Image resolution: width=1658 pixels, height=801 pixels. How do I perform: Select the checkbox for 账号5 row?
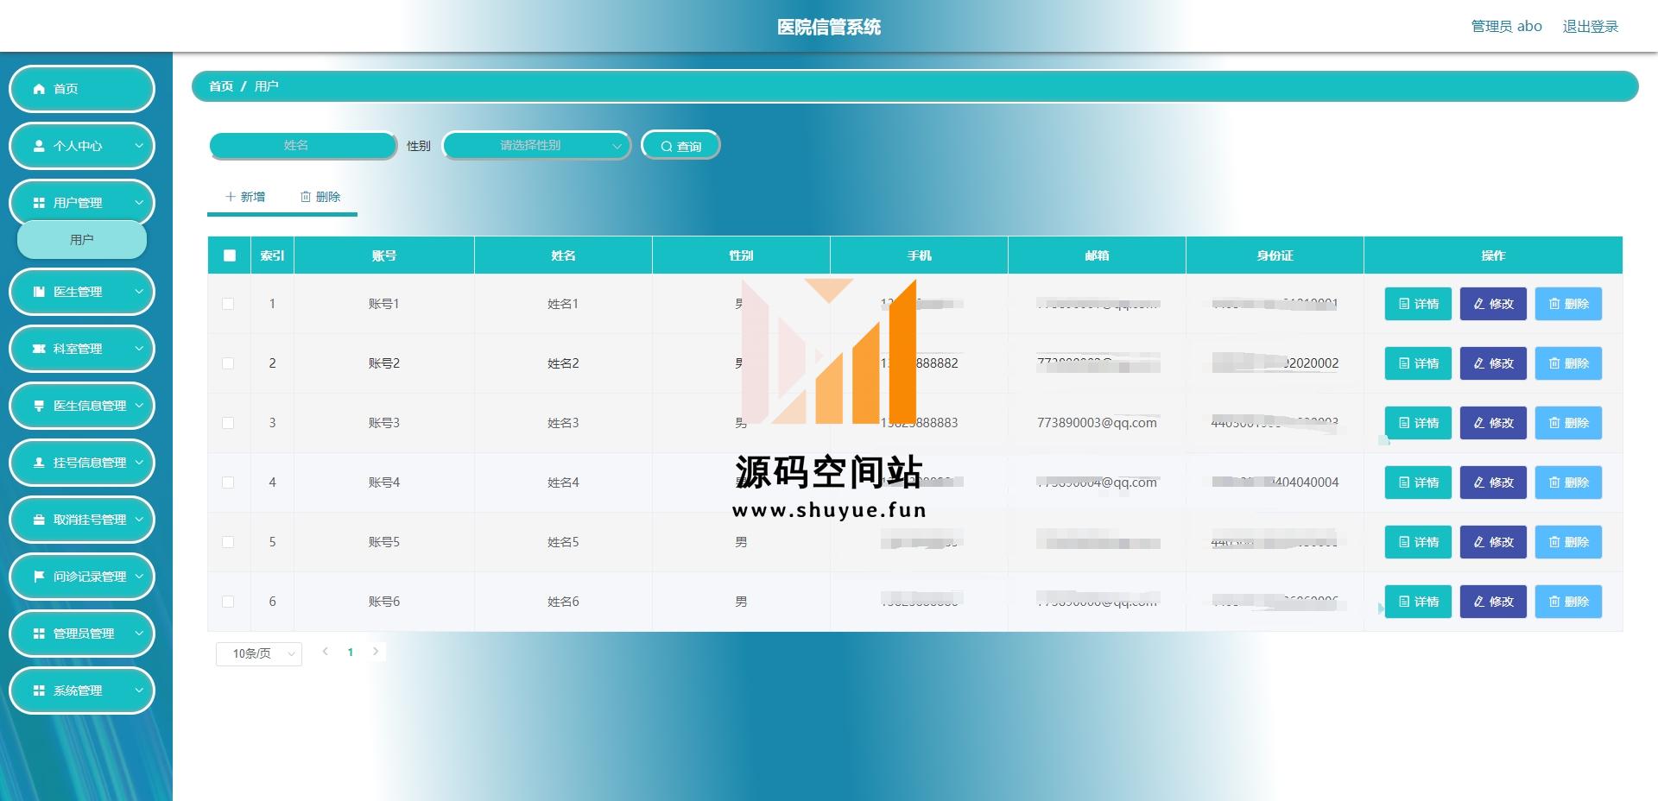coord(228,542)
